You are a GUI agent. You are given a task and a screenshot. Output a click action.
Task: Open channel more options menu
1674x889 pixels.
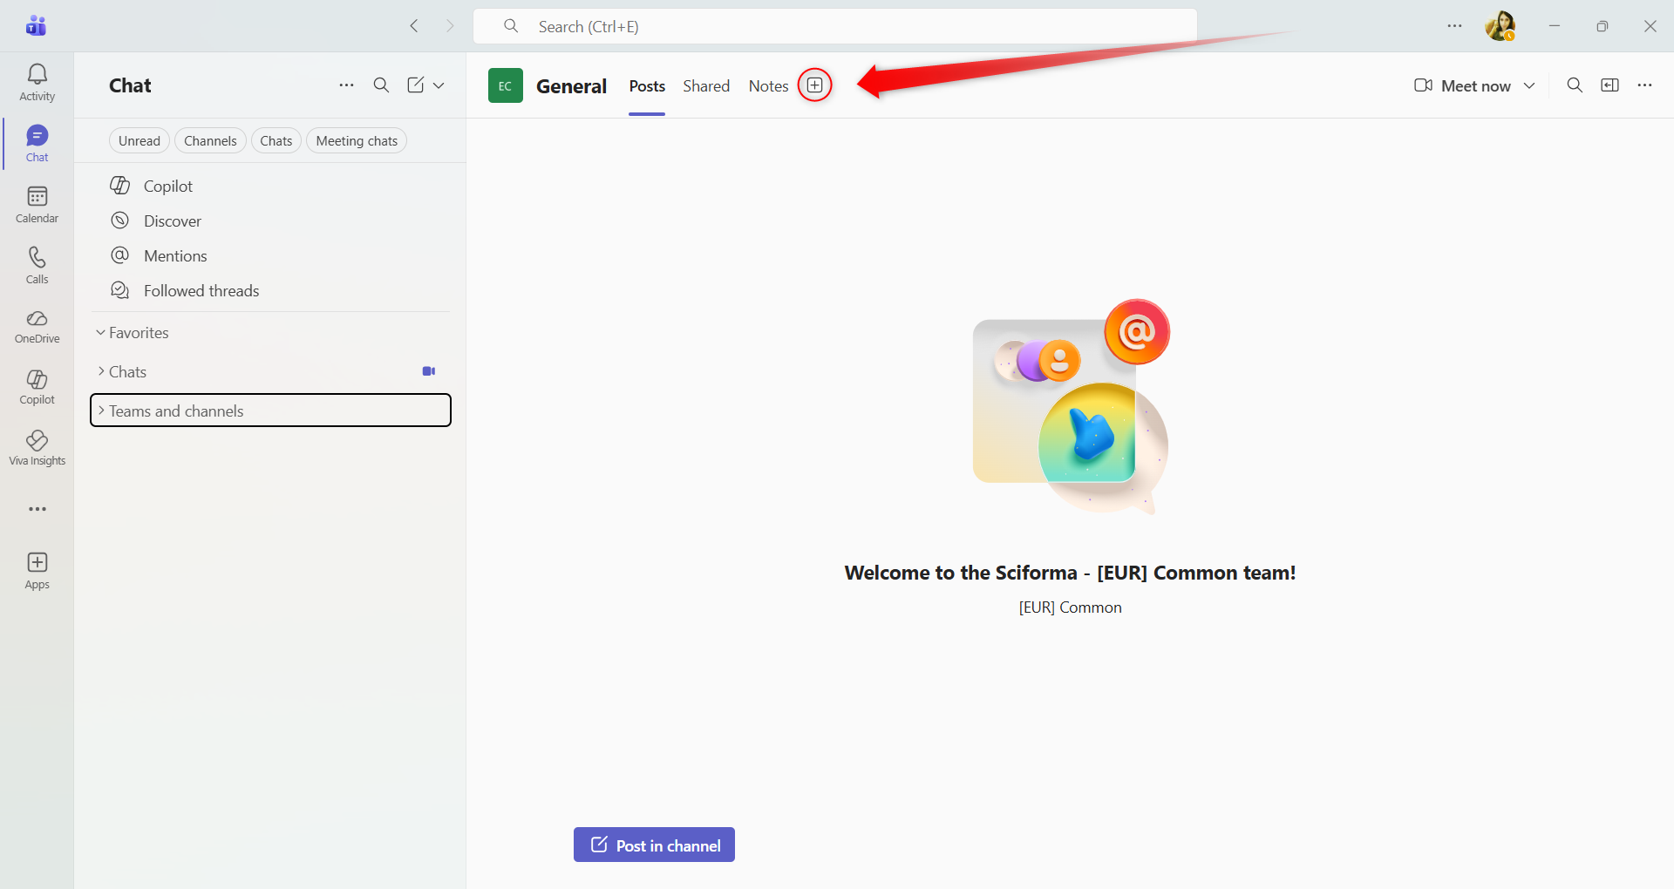click(x=1645, y=85)
